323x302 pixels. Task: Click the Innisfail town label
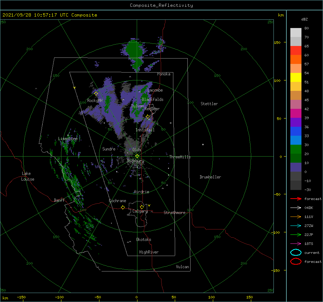point(145,130)
